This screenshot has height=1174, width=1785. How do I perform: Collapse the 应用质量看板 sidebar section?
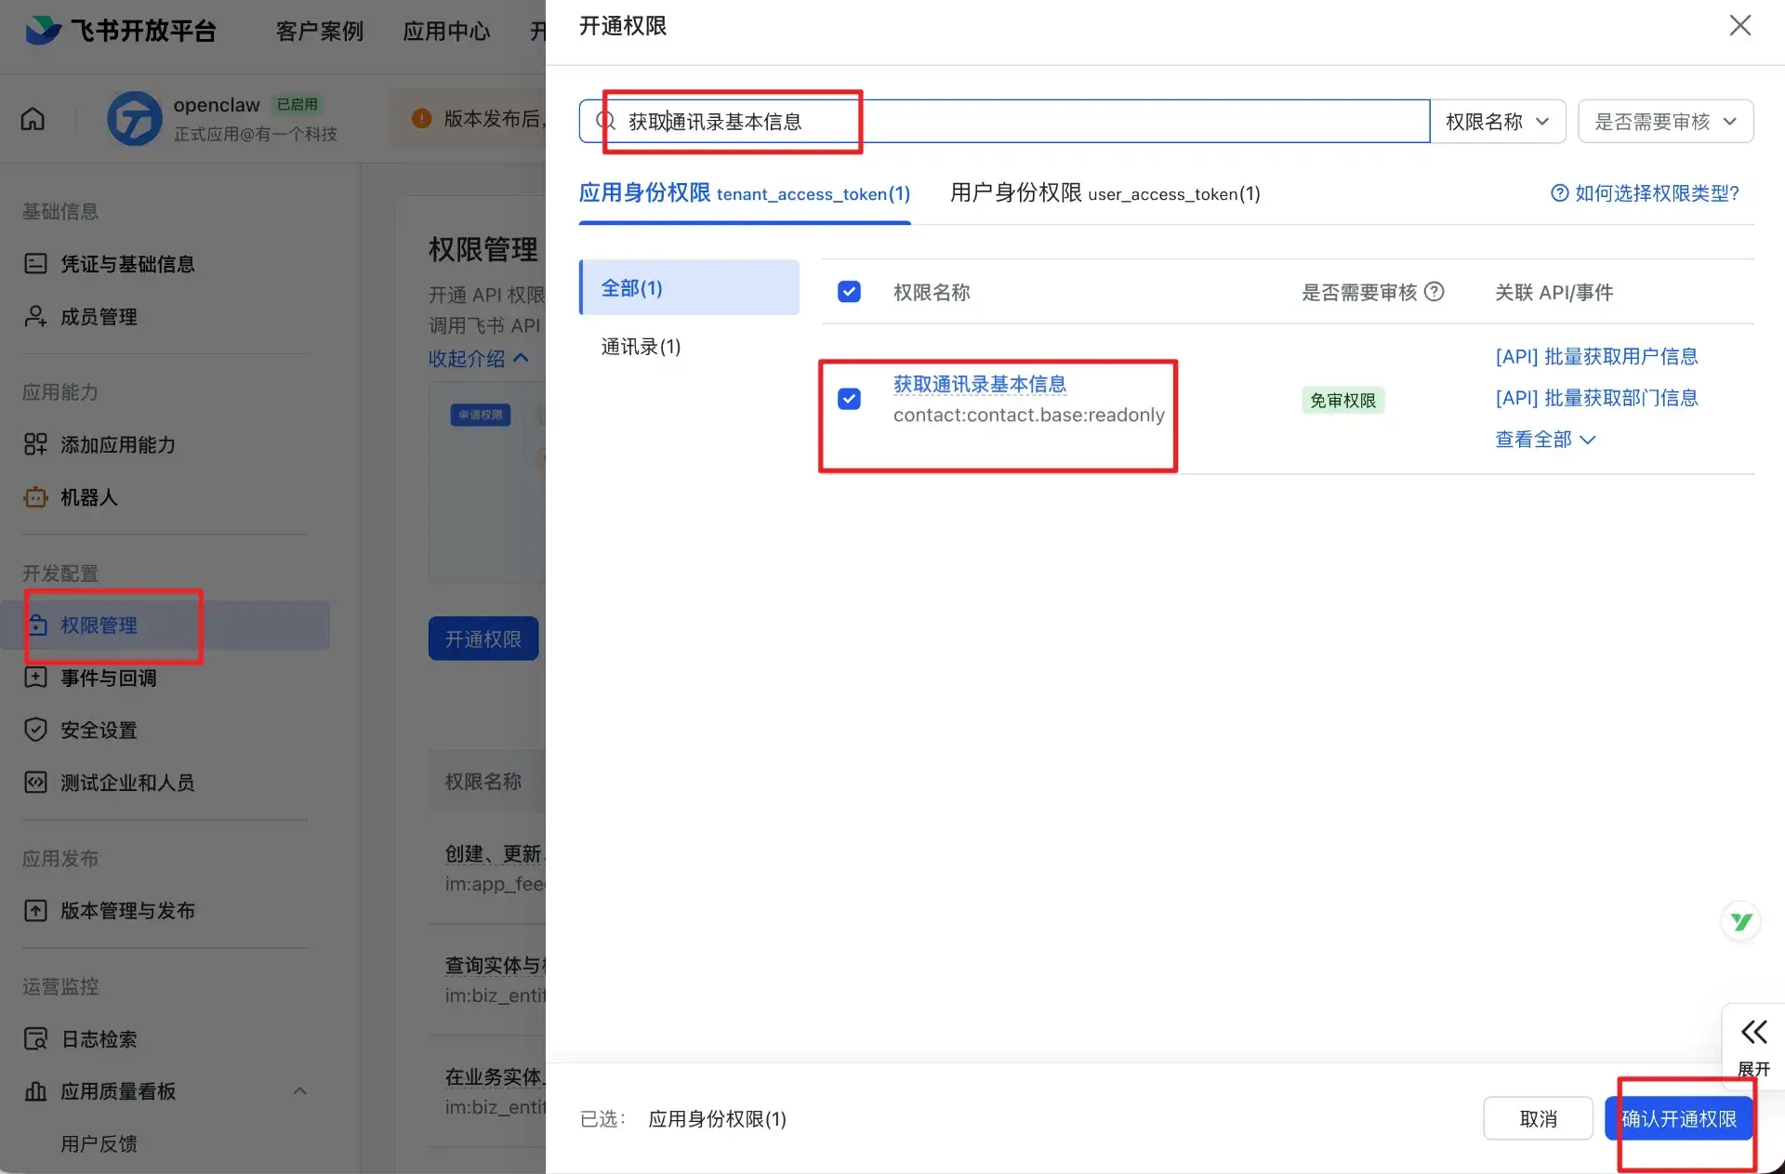[x=299, y=1091]
